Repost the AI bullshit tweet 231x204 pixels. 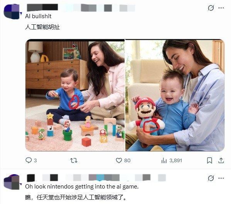[74, 160]
